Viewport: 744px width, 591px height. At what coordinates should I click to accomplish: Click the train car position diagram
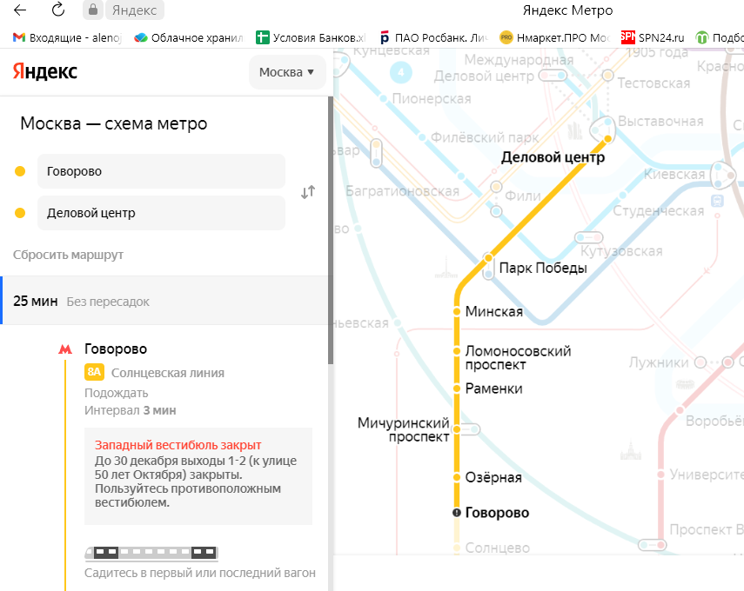pyautogui.click(x=151, y=552)
